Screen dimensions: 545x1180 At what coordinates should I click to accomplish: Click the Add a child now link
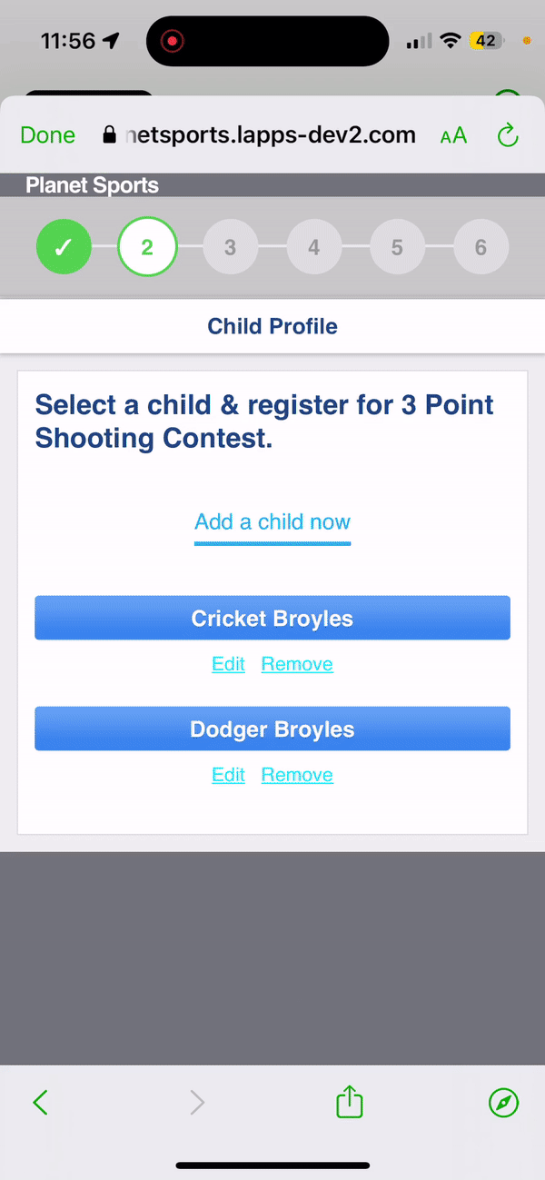click(272, 522)
